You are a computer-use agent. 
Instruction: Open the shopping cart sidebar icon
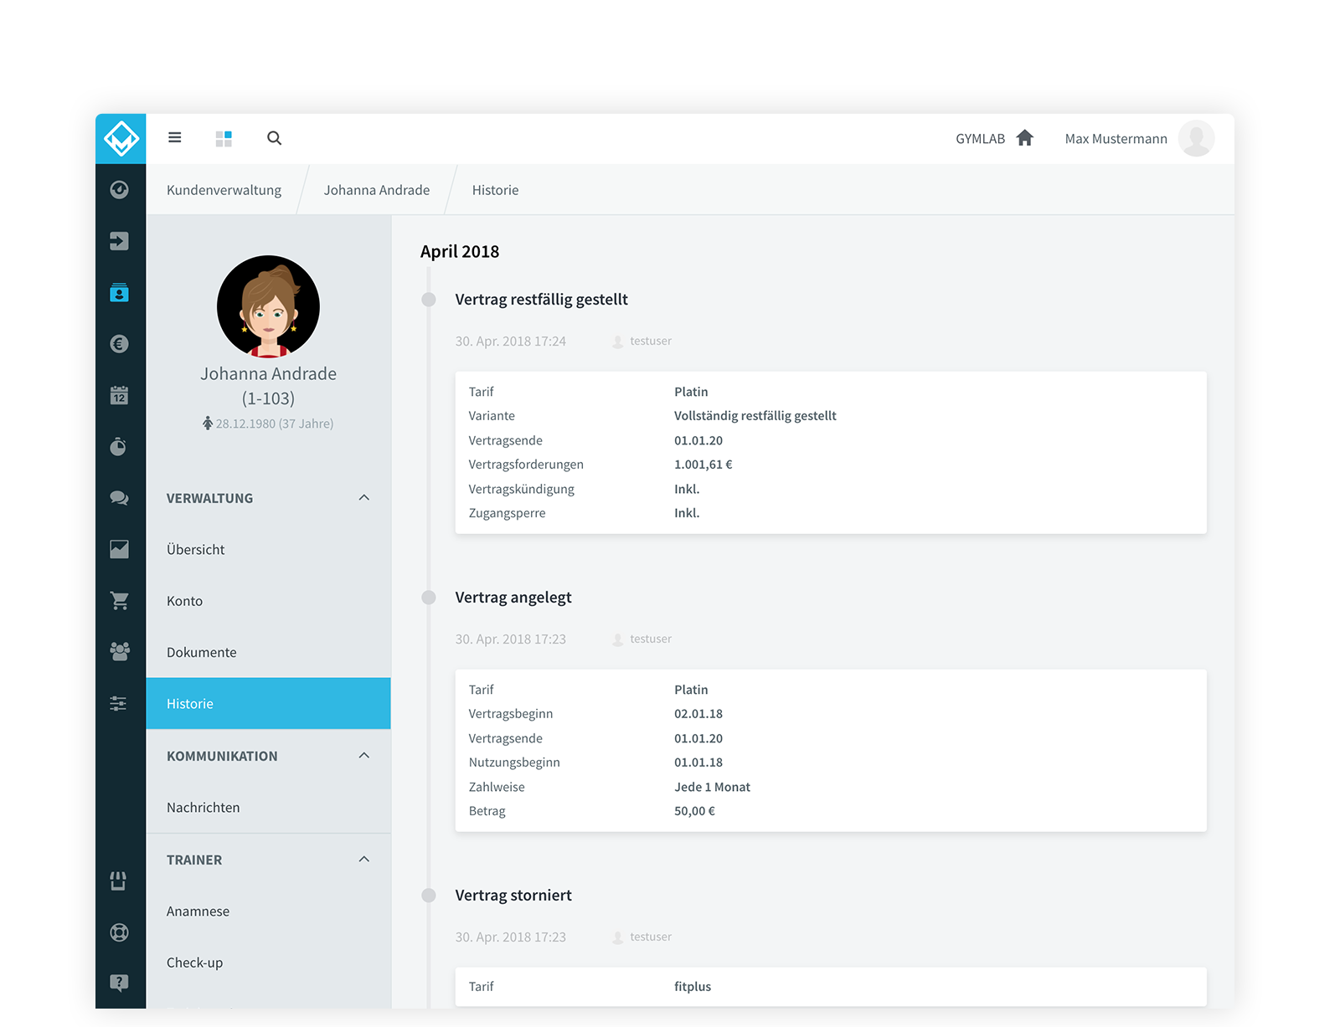(120, 600)
